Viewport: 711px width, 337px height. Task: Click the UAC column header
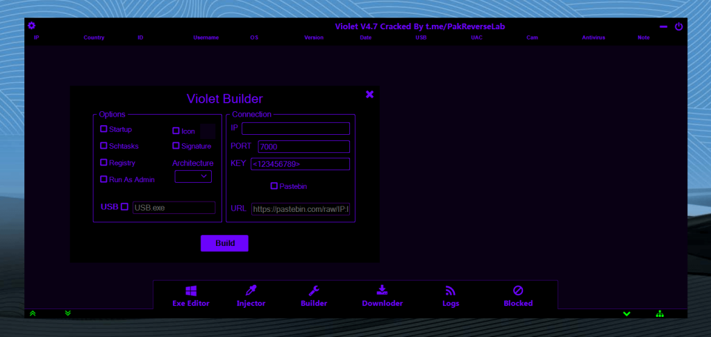tap(476, 38)
